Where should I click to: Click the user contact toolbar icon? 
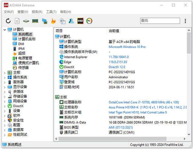pos(71,21)
